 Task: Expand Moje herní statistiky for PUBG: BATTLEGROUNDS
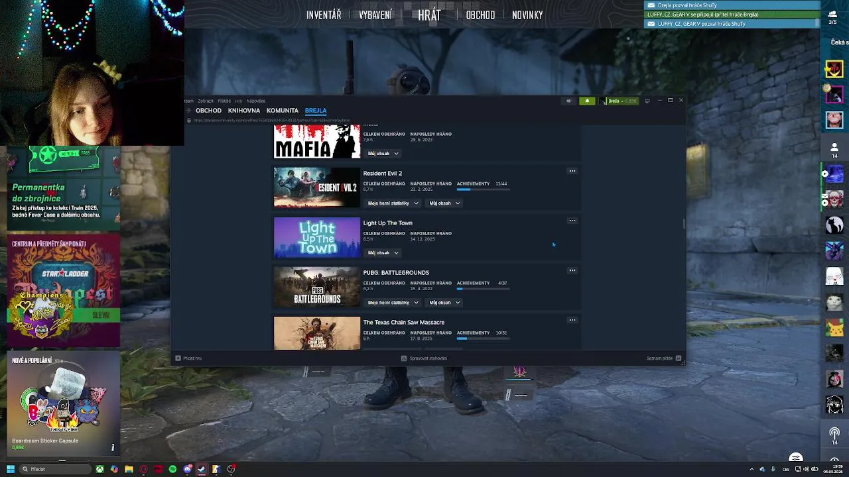[393, 303]
